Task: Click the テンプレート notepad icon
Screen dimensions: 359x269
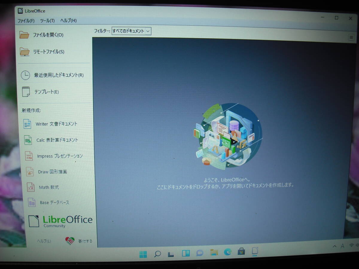Action: coord(26,91)
